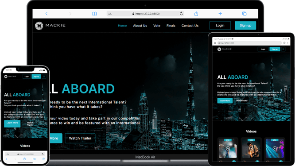
Task: Click the Videos heading on the phone
Action: [x=25, y=146]
